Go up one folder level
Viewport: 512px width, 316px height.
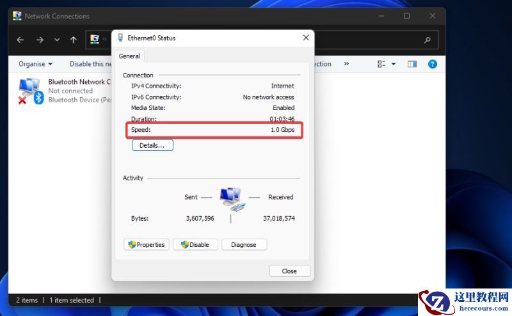[x=74, y=40]
